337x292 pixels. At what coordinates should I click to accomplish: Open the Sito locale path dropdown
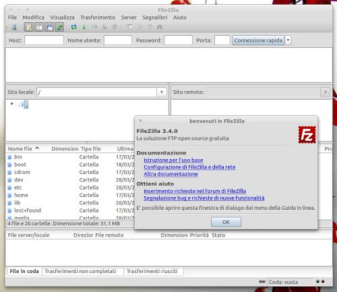click(162, 92)
